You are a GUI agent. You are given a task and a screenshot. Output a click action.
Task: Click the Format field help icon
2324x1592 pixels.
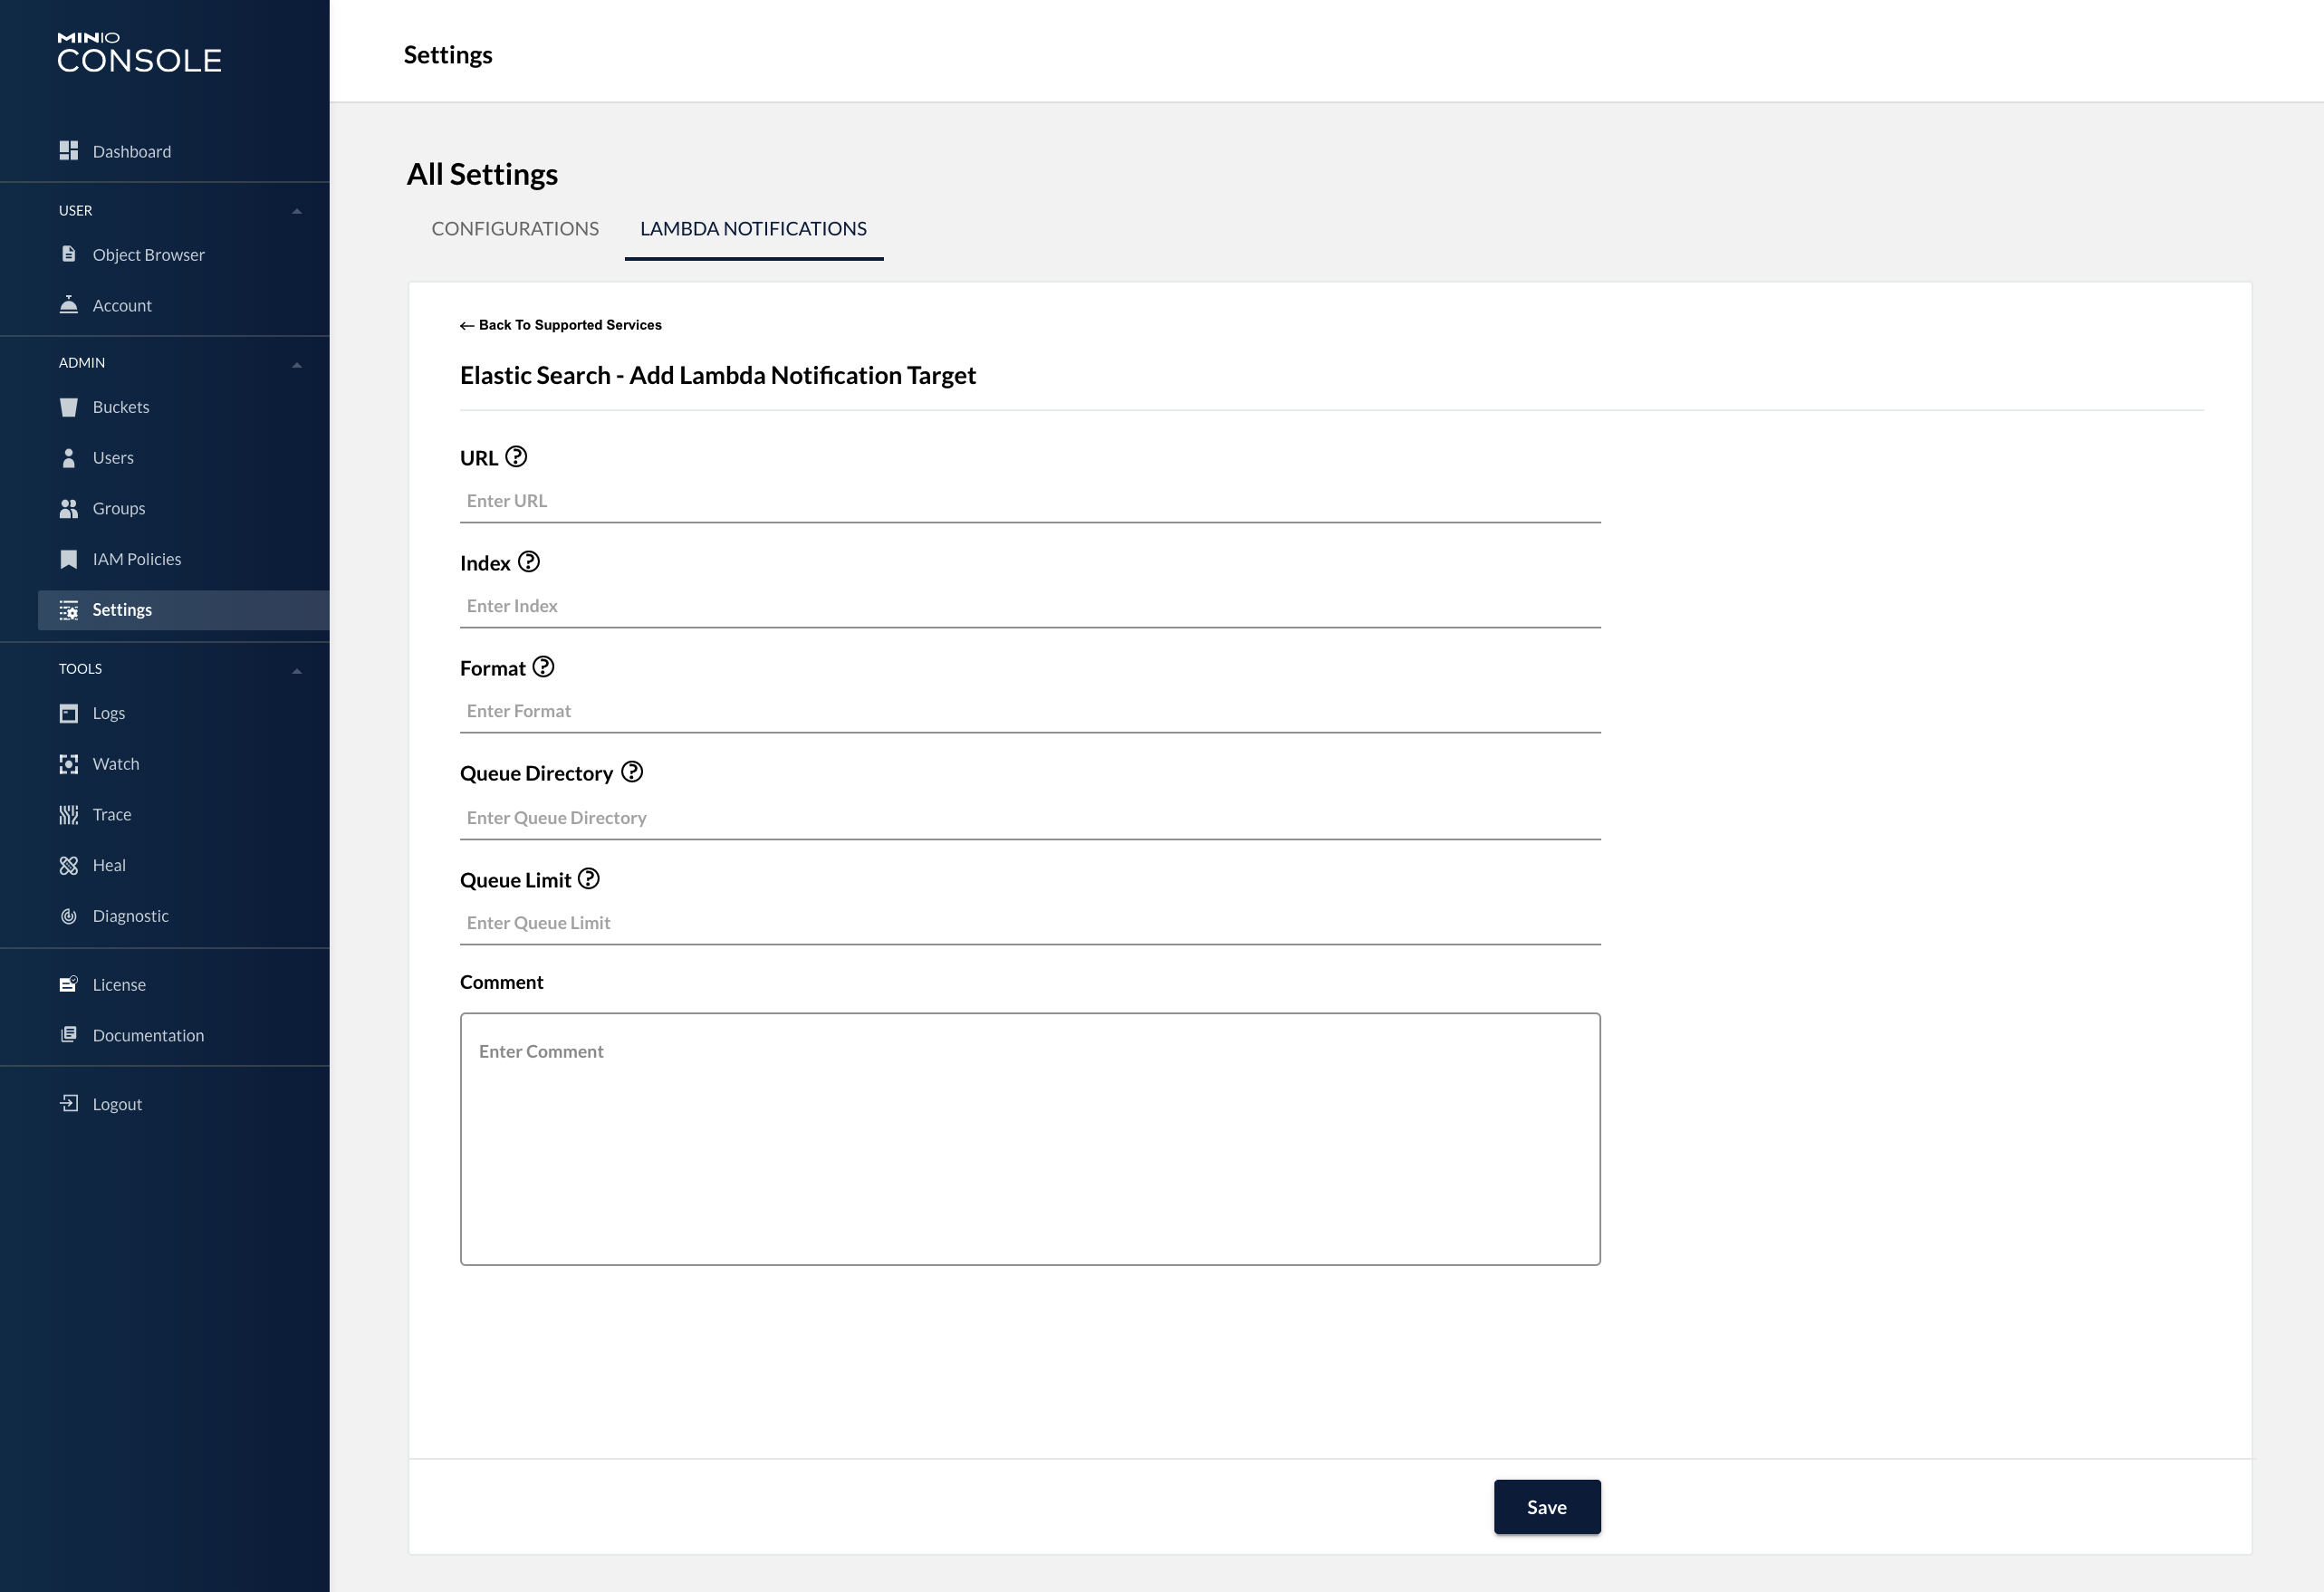(x=543, y=667)
